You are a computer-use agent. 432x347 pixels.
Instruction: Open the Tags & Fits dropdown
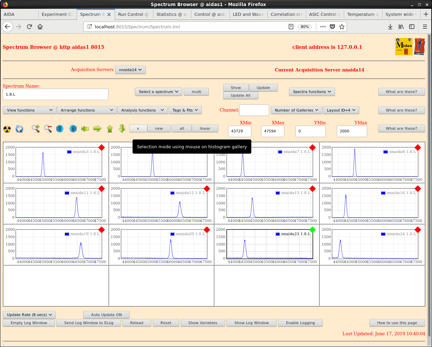point(185,110)
